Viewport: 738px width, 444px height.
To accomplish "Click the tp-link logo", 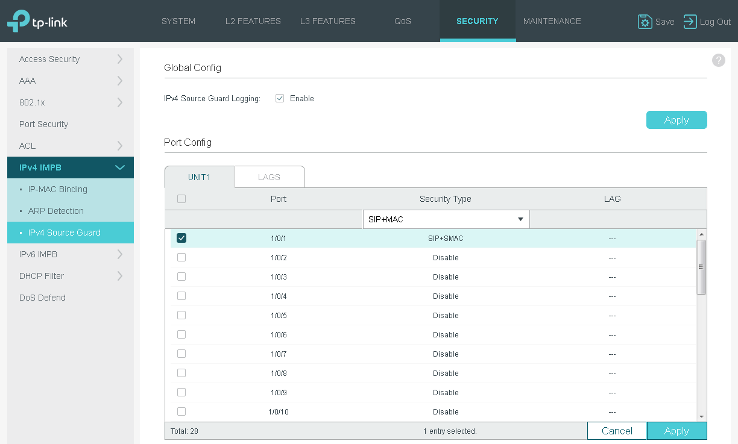I will pyautogui.click(x=37, y=21).
